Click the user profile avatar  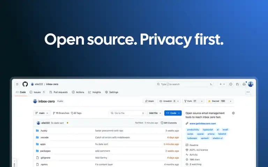251,84
